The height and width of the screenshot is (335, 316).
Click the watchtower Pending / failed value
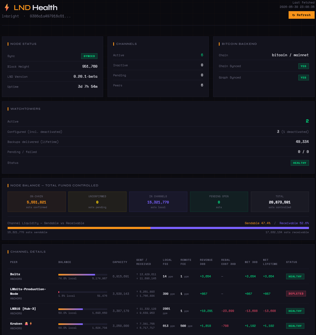pos(303,152)
